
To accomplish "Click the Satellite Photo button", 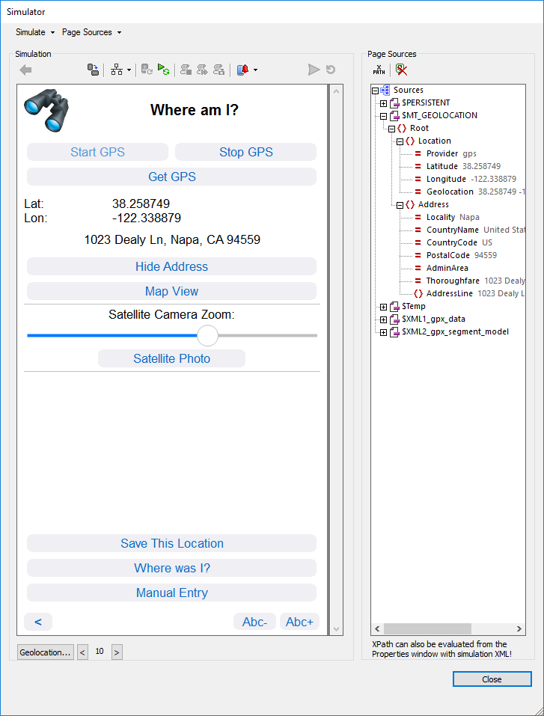I will click(171, 358).
